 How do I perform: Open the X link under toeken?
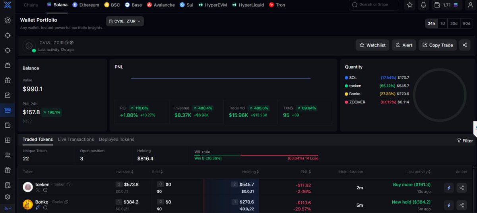click(x=38, y=190)
